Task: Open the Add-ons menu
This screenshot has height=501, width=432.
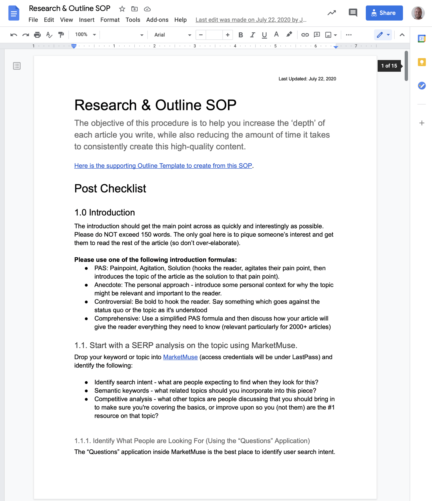Action: point(157,20)
